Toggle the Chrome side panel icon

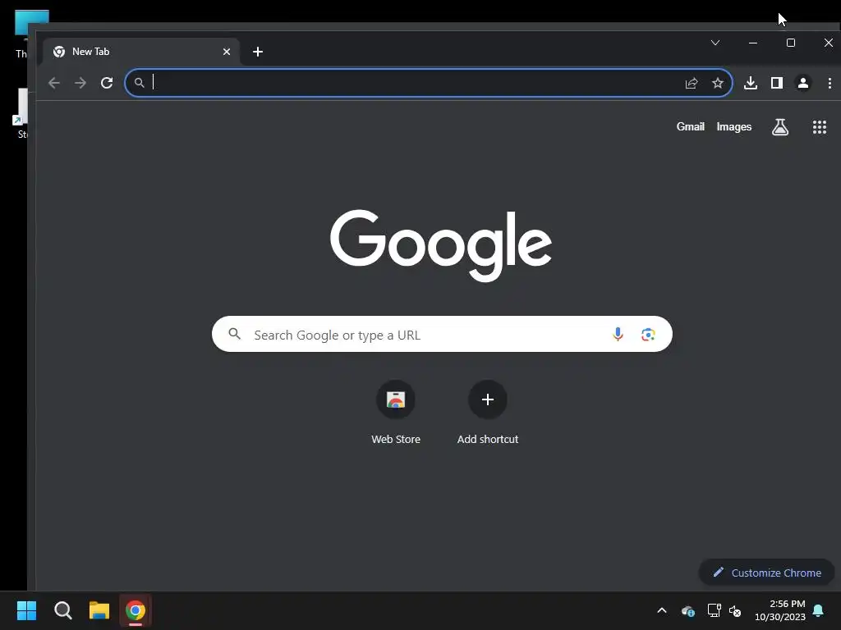click(x=777, y=83)
